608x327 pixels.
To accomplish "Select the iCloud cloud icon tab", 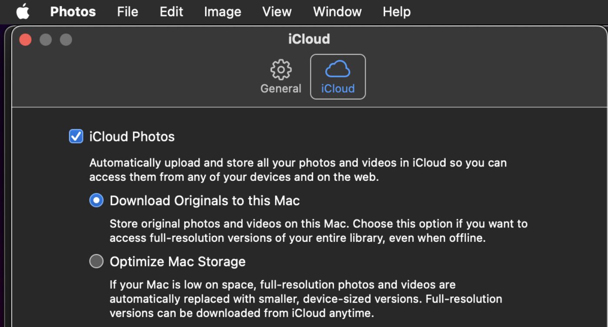I will [337, 77].
